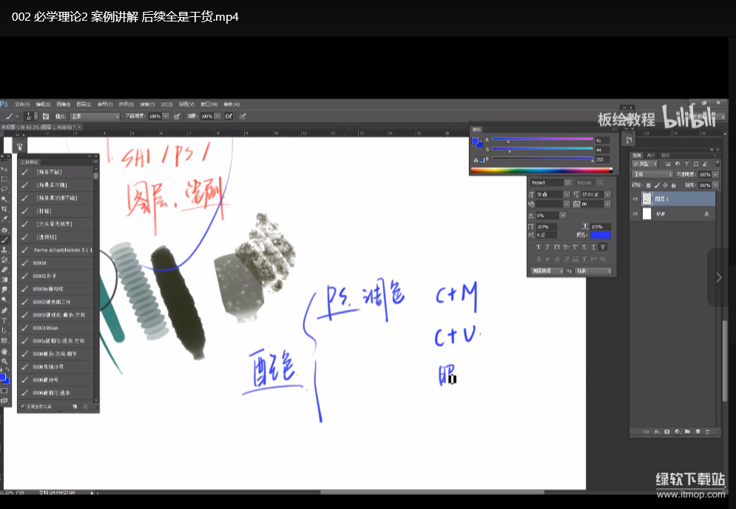Toggle lock transparent pixels in Layers panel
The height and width of the screenshot is (509, 736).
click(649, 186)
